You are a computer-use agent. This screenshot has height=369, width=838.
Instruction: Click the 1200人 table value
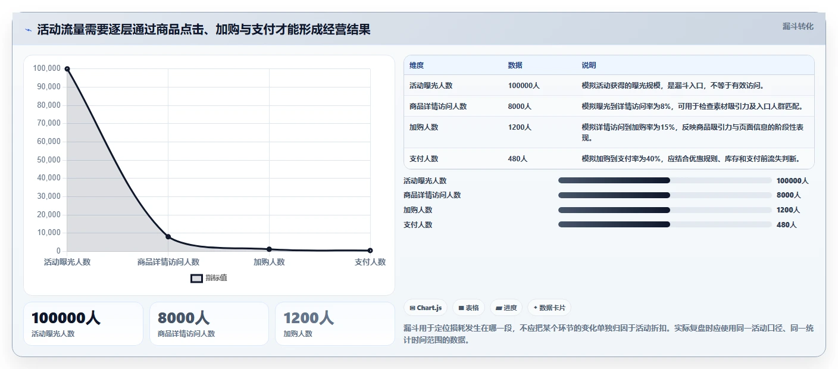(x=520, y=127)
